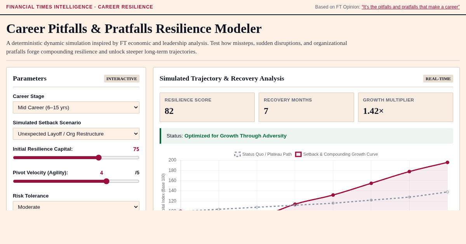
Task: Toggle Setback & Compounding Growth Curve legend entry
Action: 336,154
